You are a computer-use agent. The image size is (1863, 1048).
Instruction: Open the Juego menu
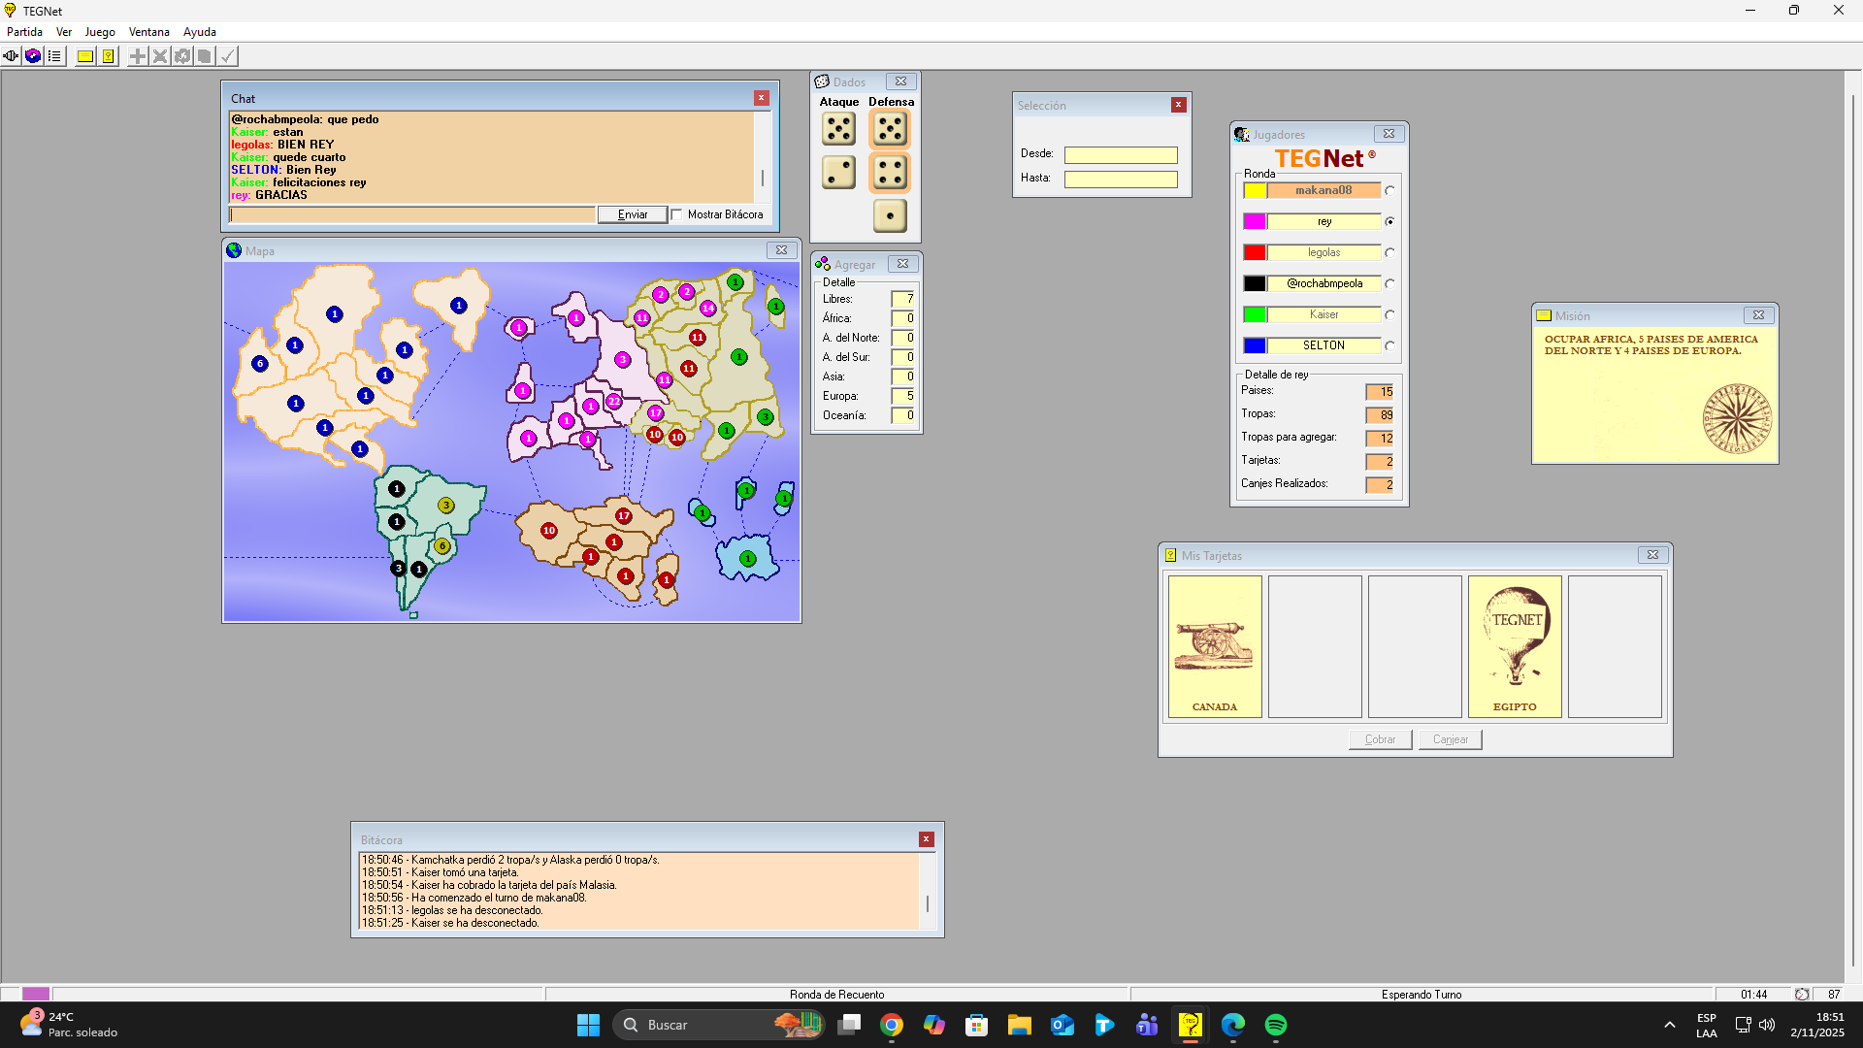(100, 32)
